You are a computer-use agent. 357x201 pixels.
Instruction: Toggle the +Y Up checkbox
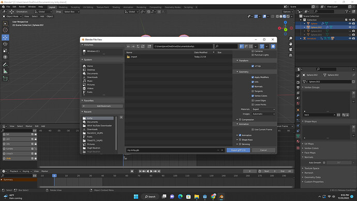(x=252, y=66)
